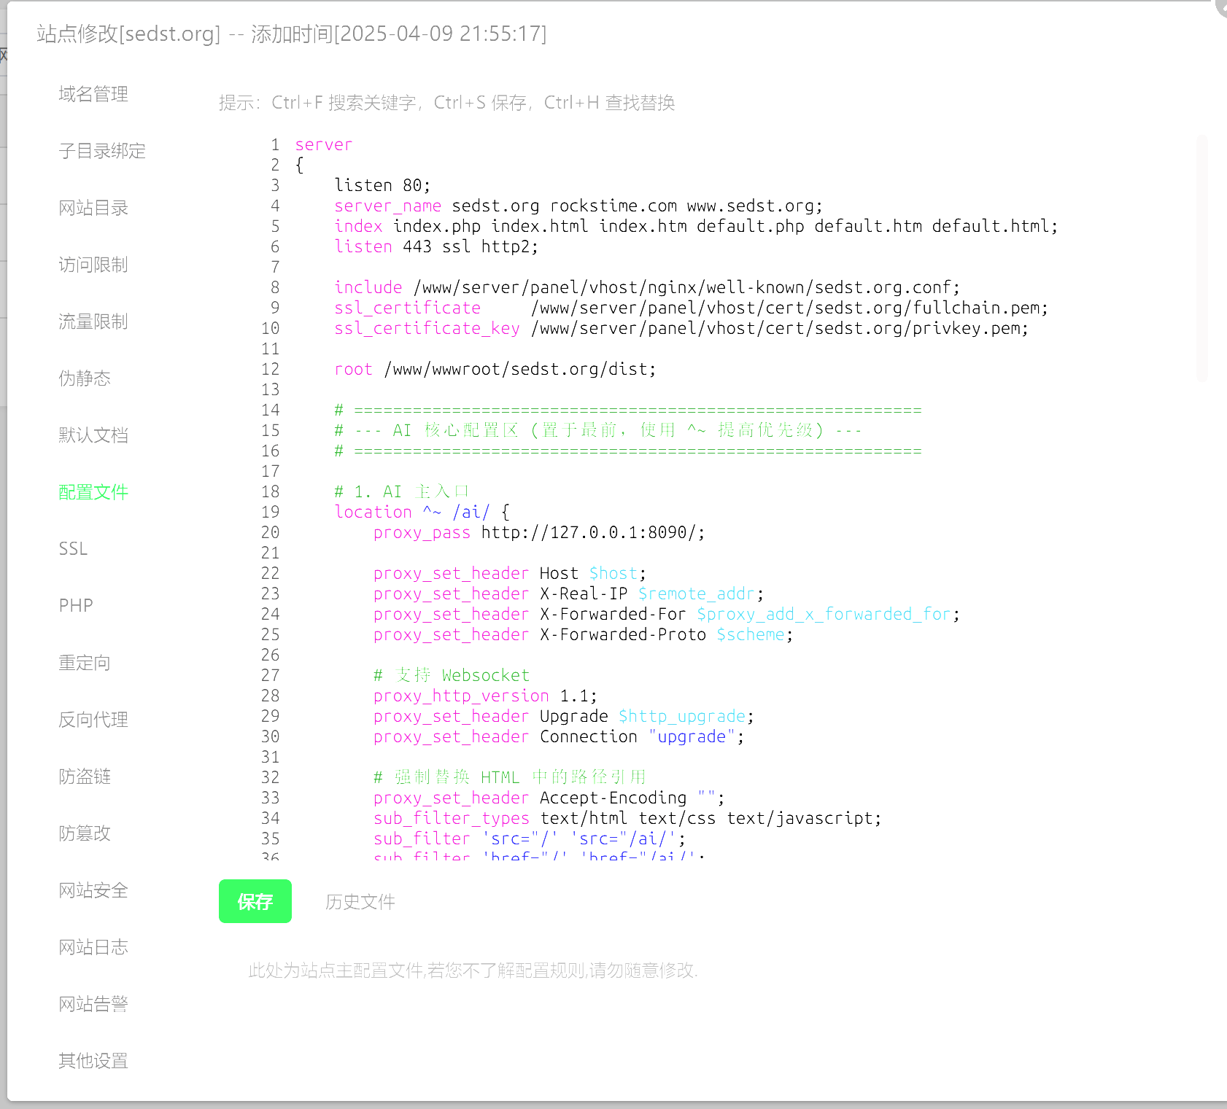1227x1109 pixels.
Task: Open 历史文件 history link
Action: [x=360, y=902]
